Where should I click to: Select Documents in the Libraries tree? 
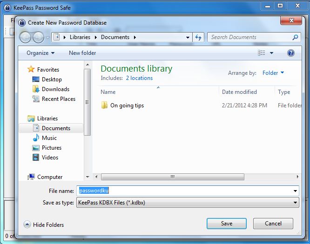pyautogui.click(x=51, y=128)
